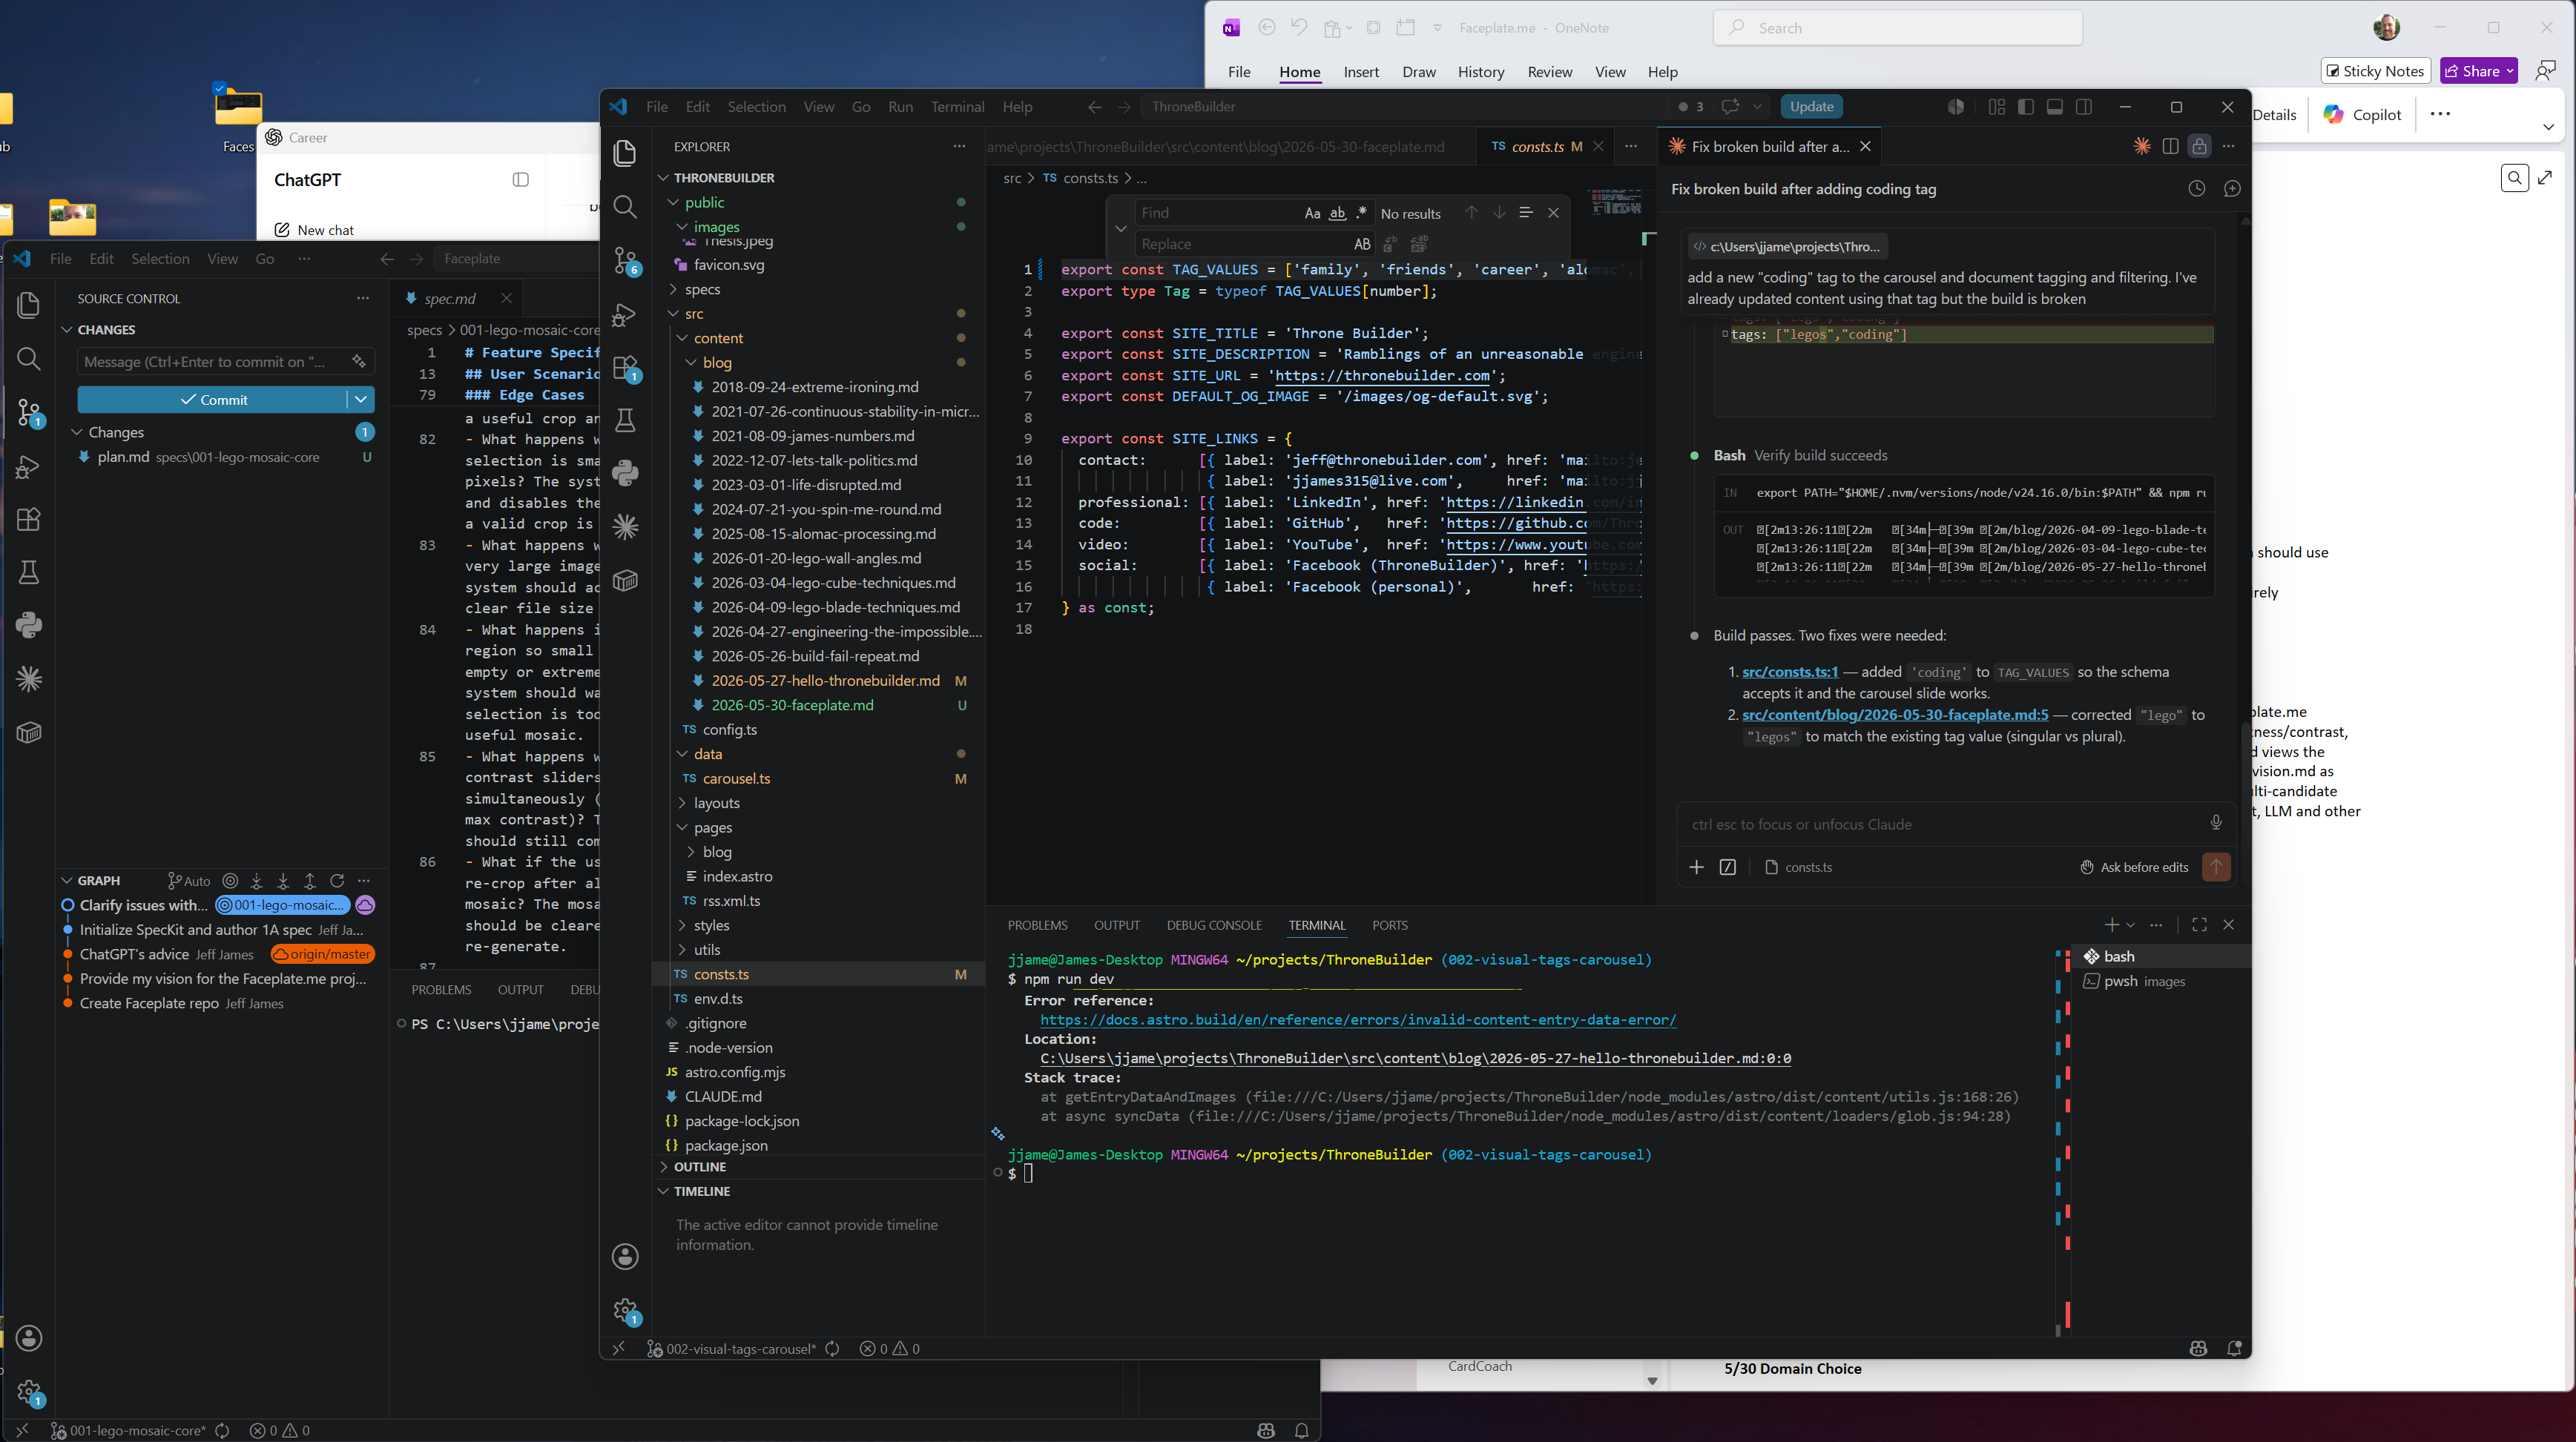
Task: Send message with orange arrow button
Action: tap(2216, 867)
